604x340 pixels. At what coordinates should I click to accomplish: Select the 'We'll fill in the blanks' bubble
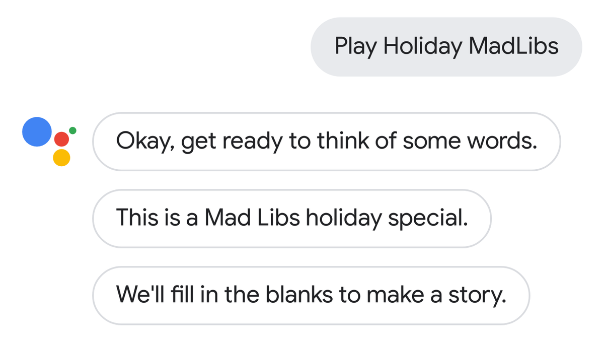tap(311, 295)
